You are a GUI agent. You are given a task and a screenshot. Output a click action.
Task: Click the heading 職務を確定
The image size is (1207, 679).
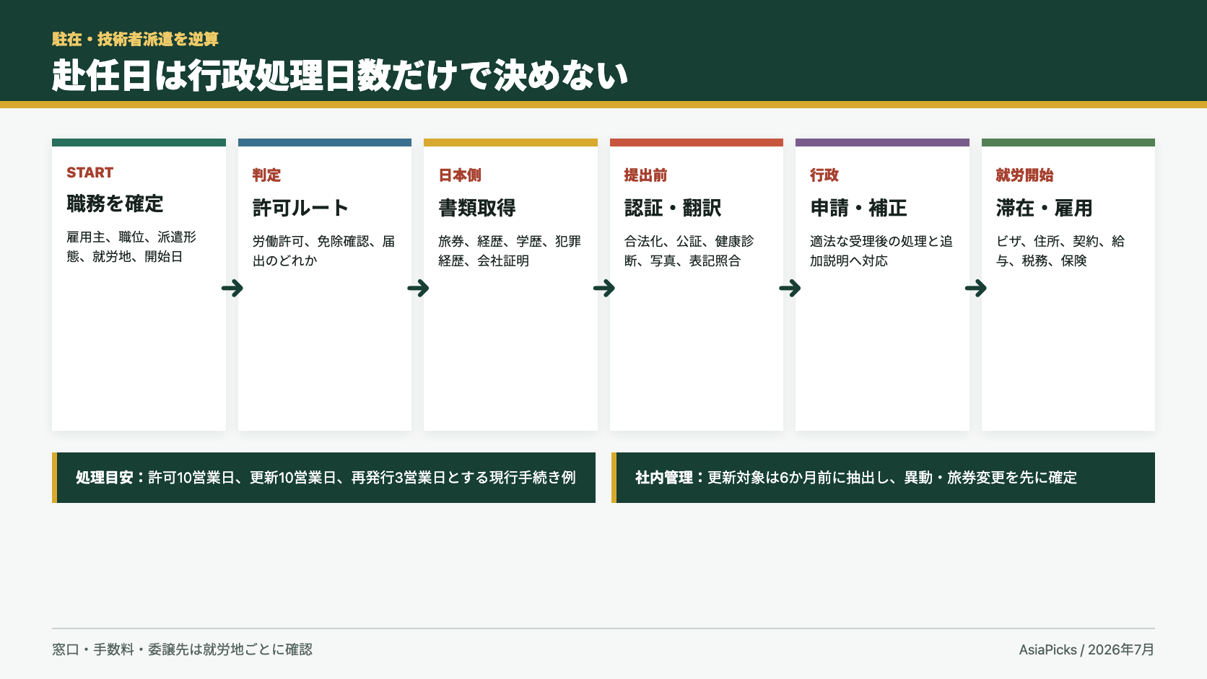coord(115,203)
